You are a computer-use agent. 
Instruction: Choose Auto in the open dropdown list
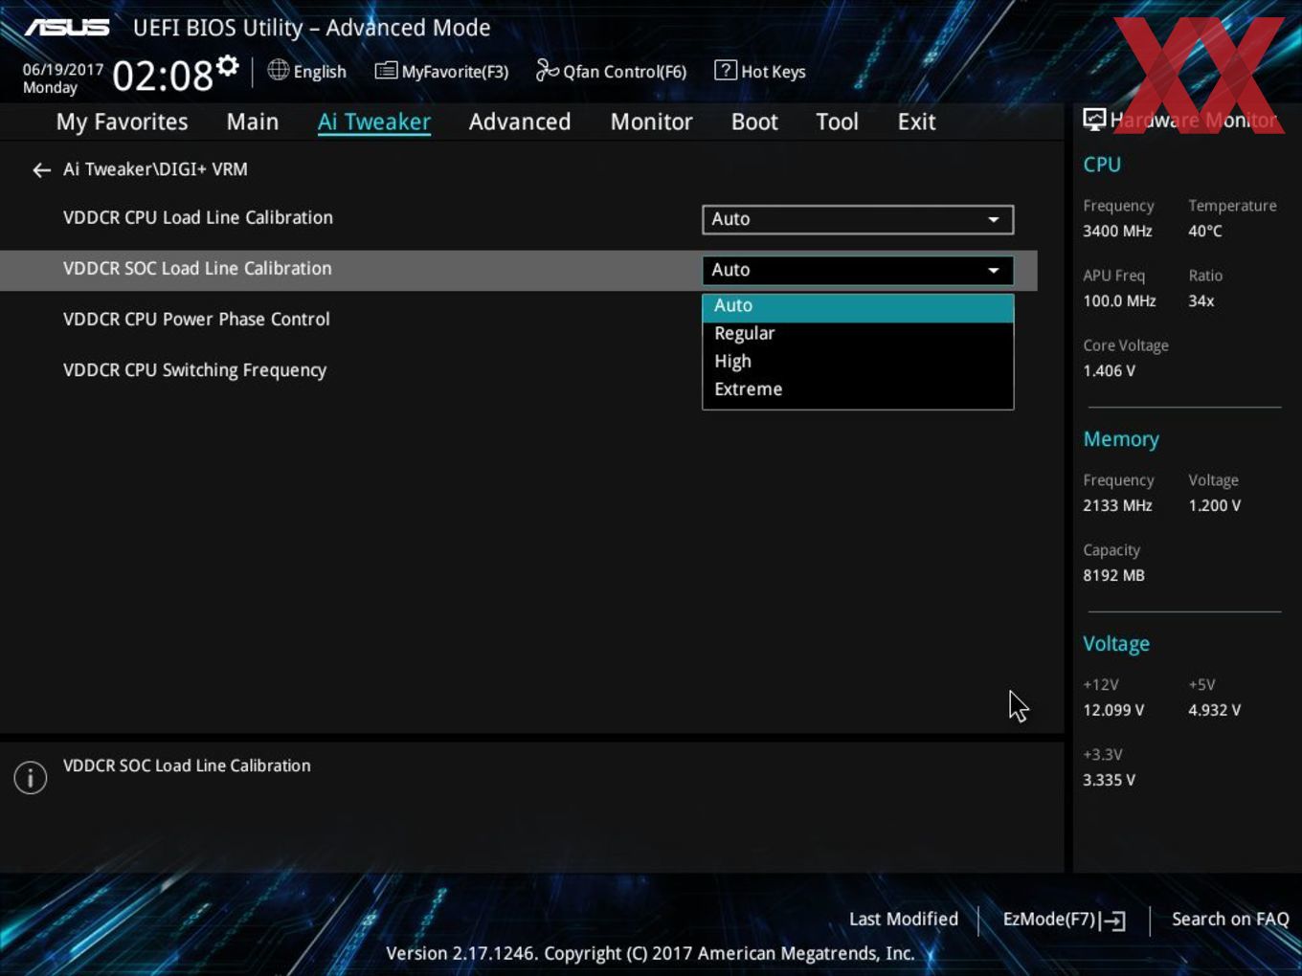point(858,305)
